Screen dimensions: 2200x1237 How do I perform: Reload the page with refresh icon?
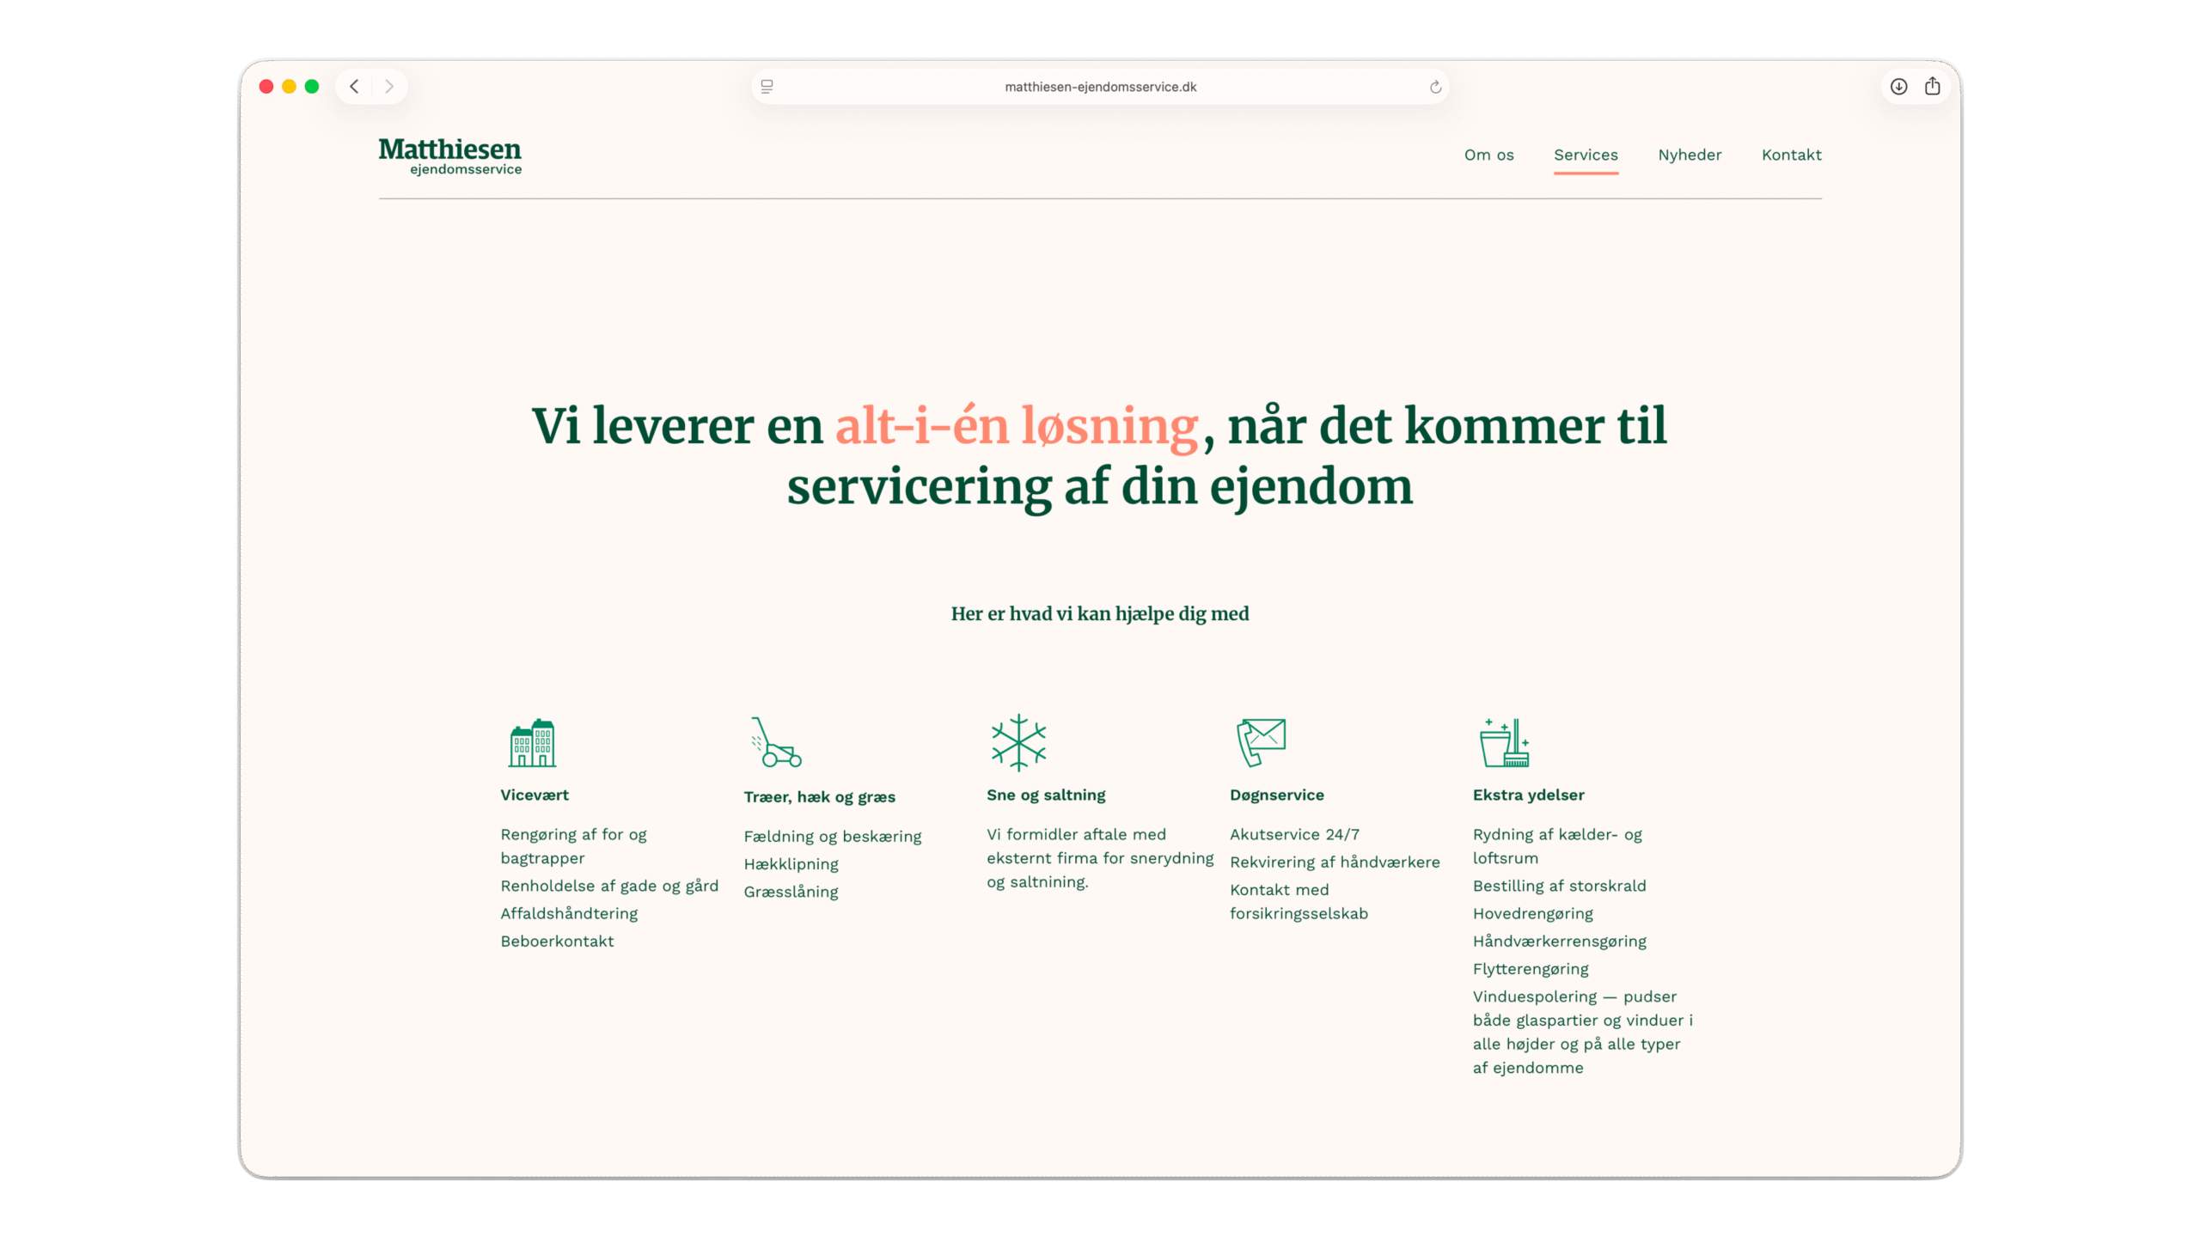(1435, 87)
